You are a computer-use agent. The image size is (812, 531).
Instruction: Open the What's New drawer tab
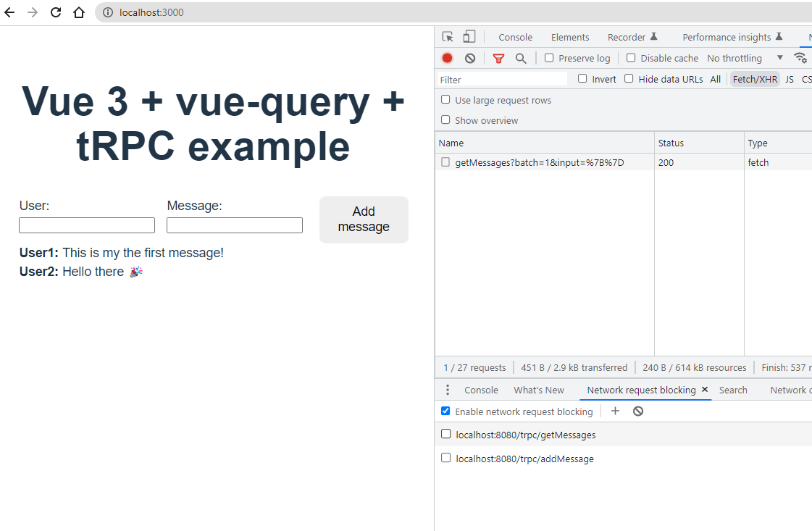click(x=538, y=390)
